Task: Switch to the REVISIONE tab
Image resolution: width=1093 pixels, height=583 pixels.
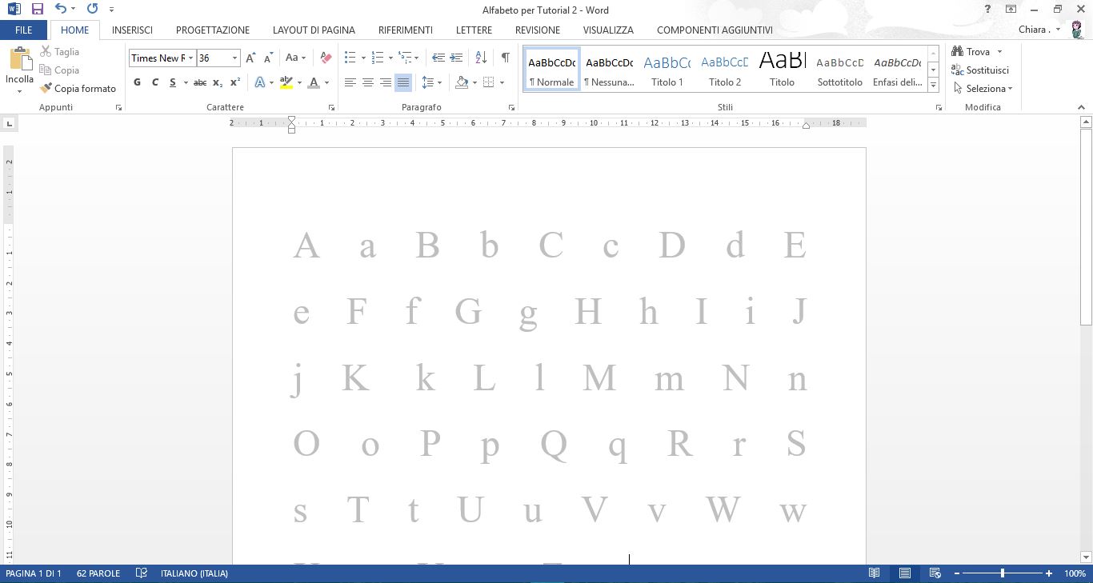Action: [538, 30]
